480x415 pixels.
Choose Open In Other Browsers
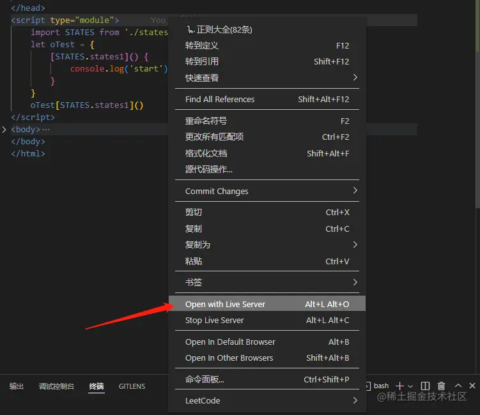click(267, 358)
